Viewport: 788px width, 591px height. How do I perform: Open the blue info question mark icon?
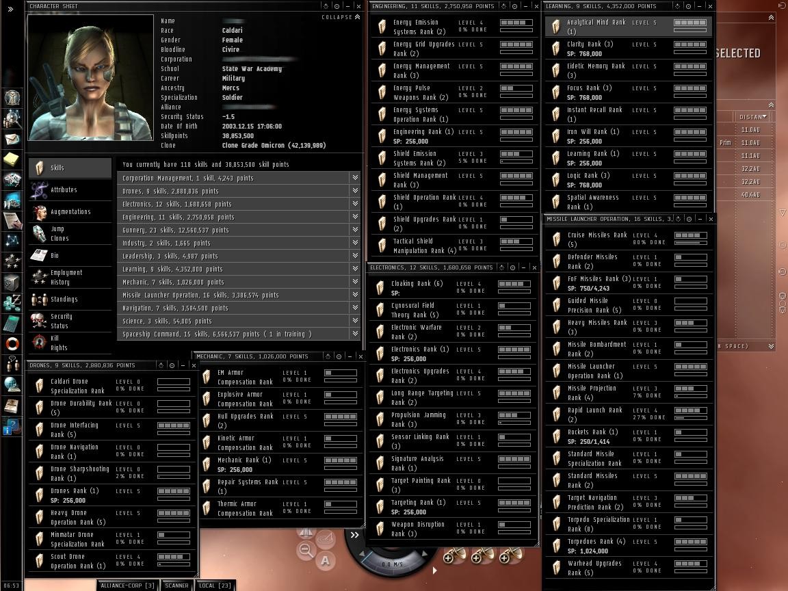tap(12, 427)
